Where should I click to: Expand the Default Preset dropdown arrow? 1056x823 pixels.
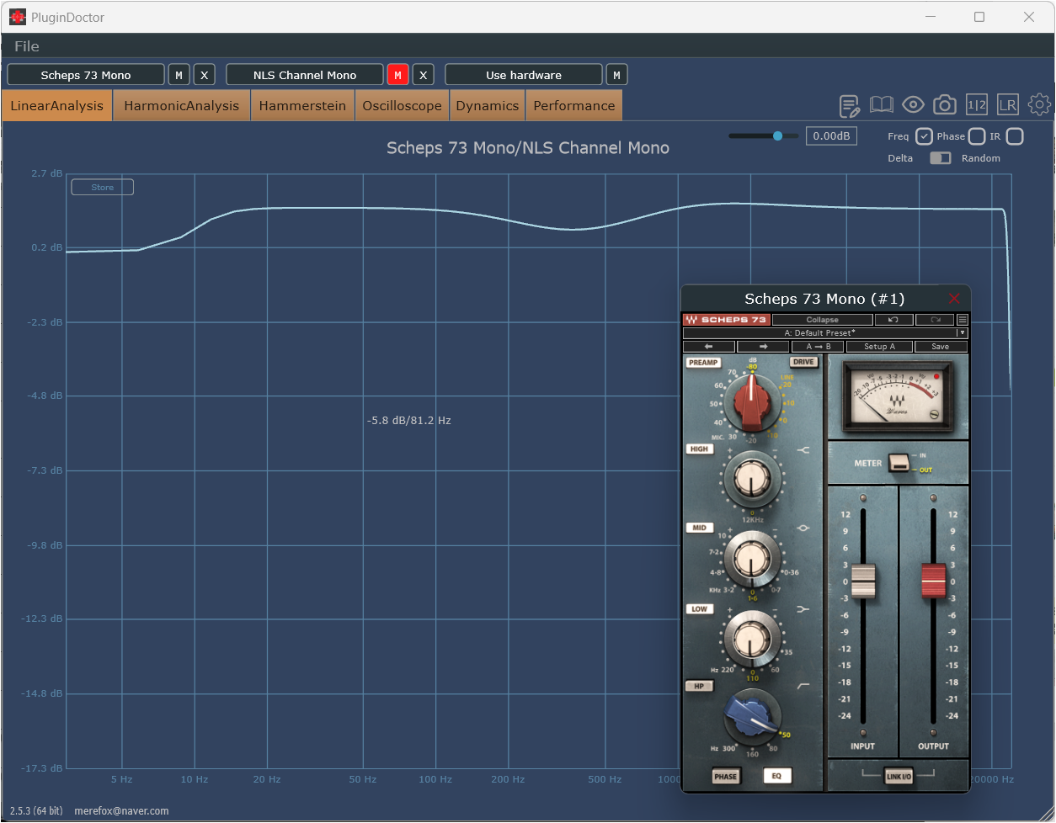pos(963,333)
